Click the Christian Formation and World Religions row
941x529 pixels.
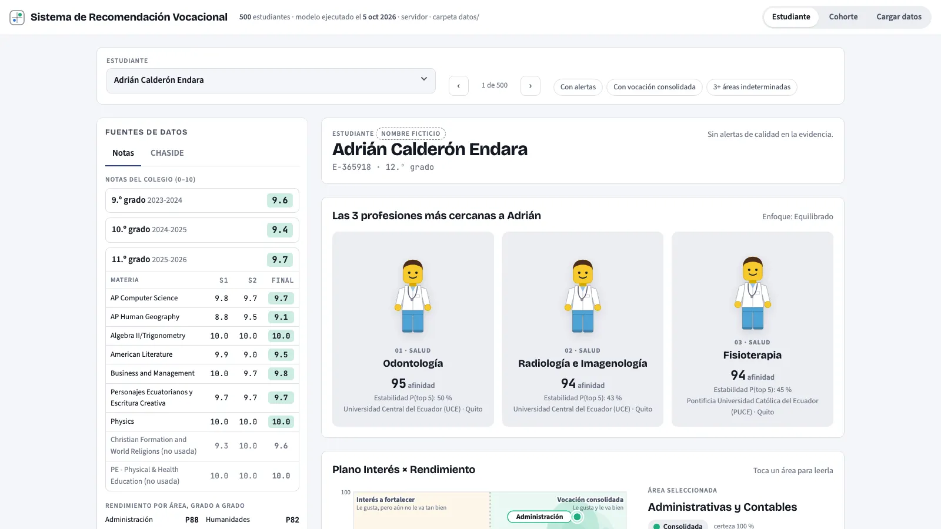(x=202, y=446)
